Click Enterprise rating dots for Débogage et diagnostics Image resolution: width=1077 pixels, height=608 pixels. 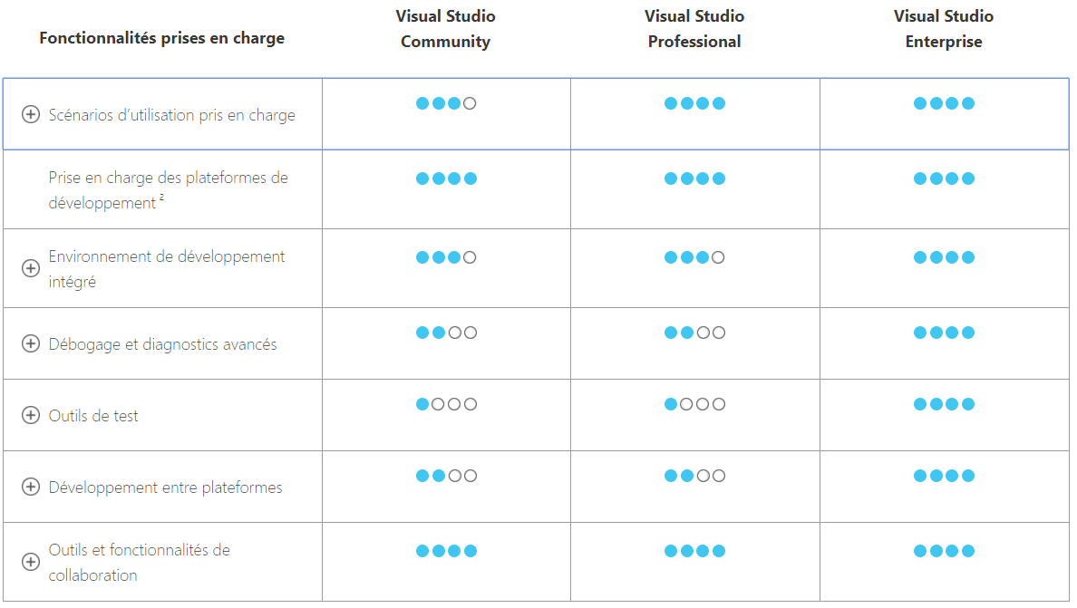pyautogui.click(x=944, y=333)
